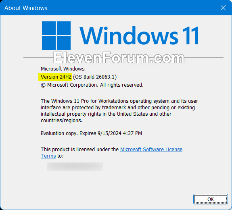Screen dimensions: 232x210
Task: Click the Microsoft Corporation copyright line
Action: pyautogui.click(x=92, y=85)
